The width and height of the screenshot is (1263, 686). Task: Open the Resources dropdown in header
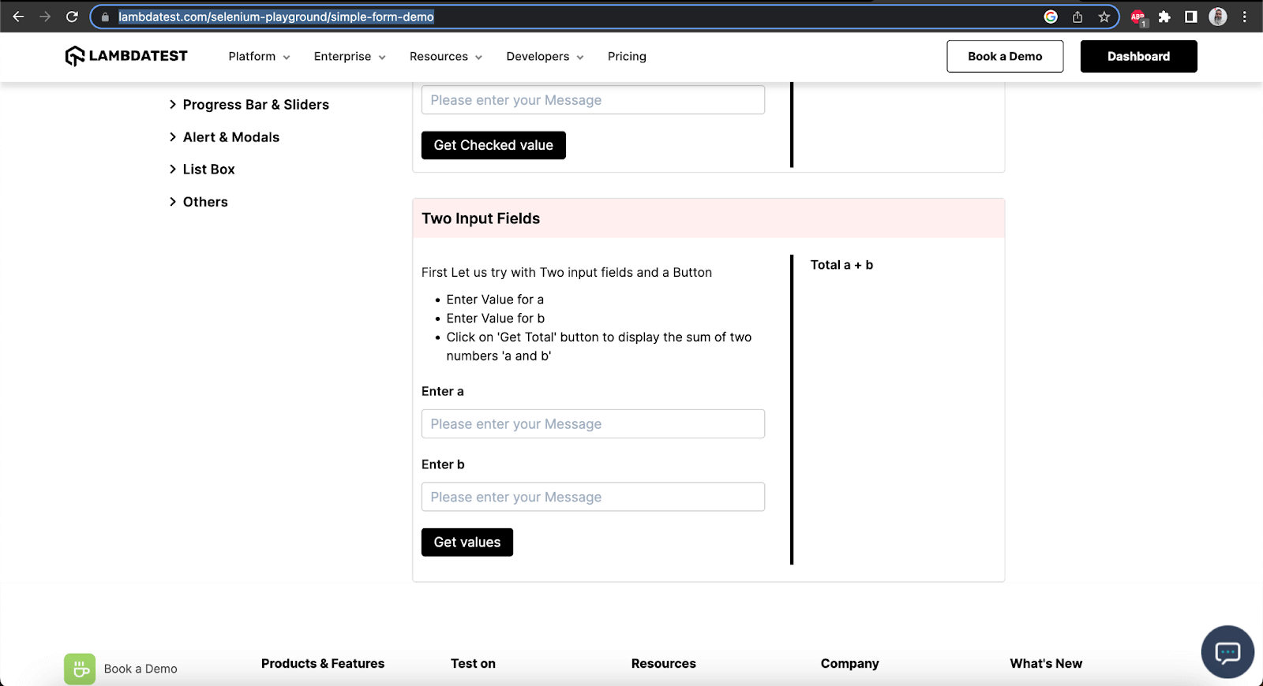pos(445,57)
